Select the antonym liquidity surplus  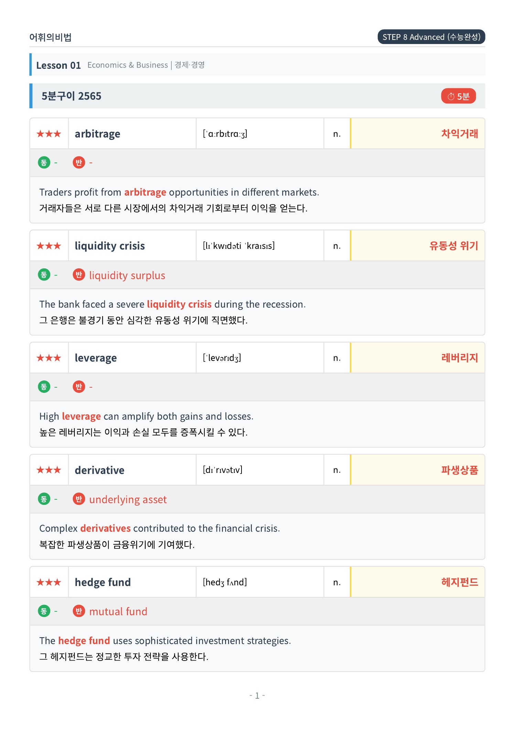point(127,275)
